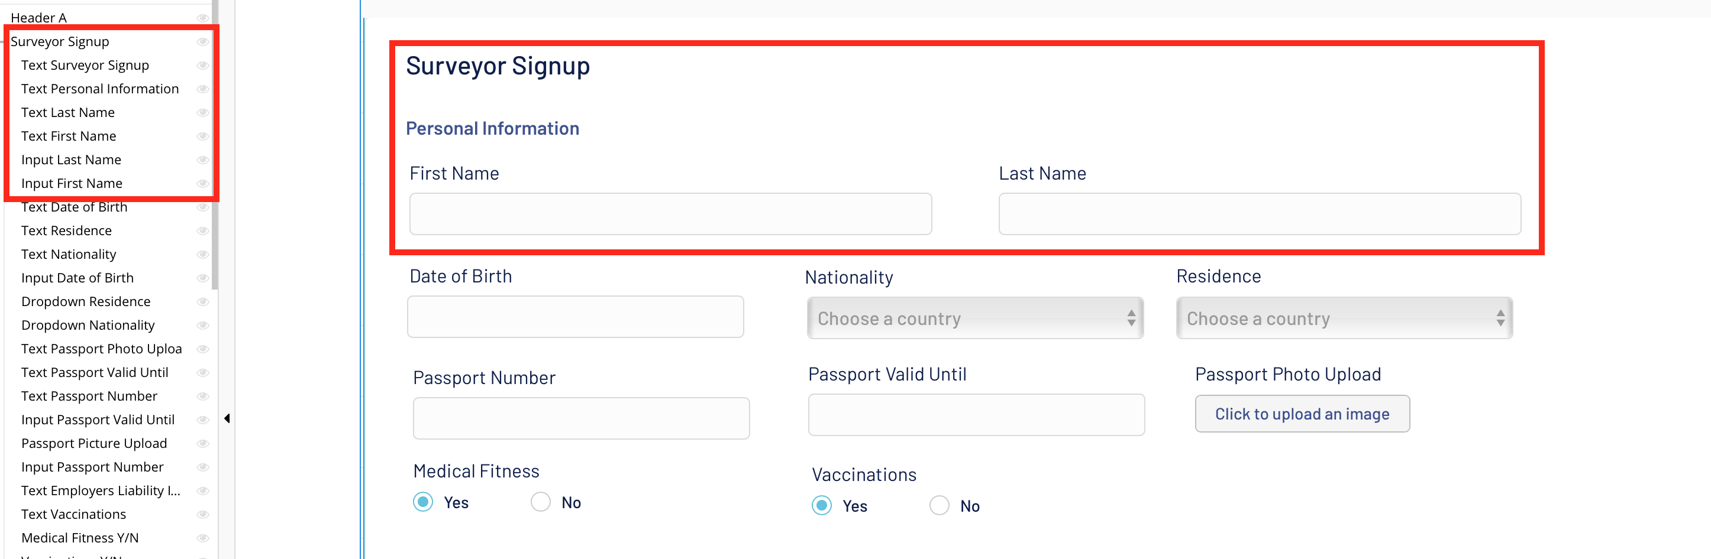Select Yes for Medical Fitness
The image size is (1711, 559).
pyautogui.click(x=423, y=502)
